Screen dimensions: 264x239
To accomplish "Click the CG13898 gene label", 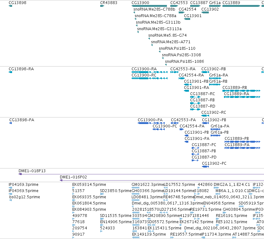I will 17,3.
